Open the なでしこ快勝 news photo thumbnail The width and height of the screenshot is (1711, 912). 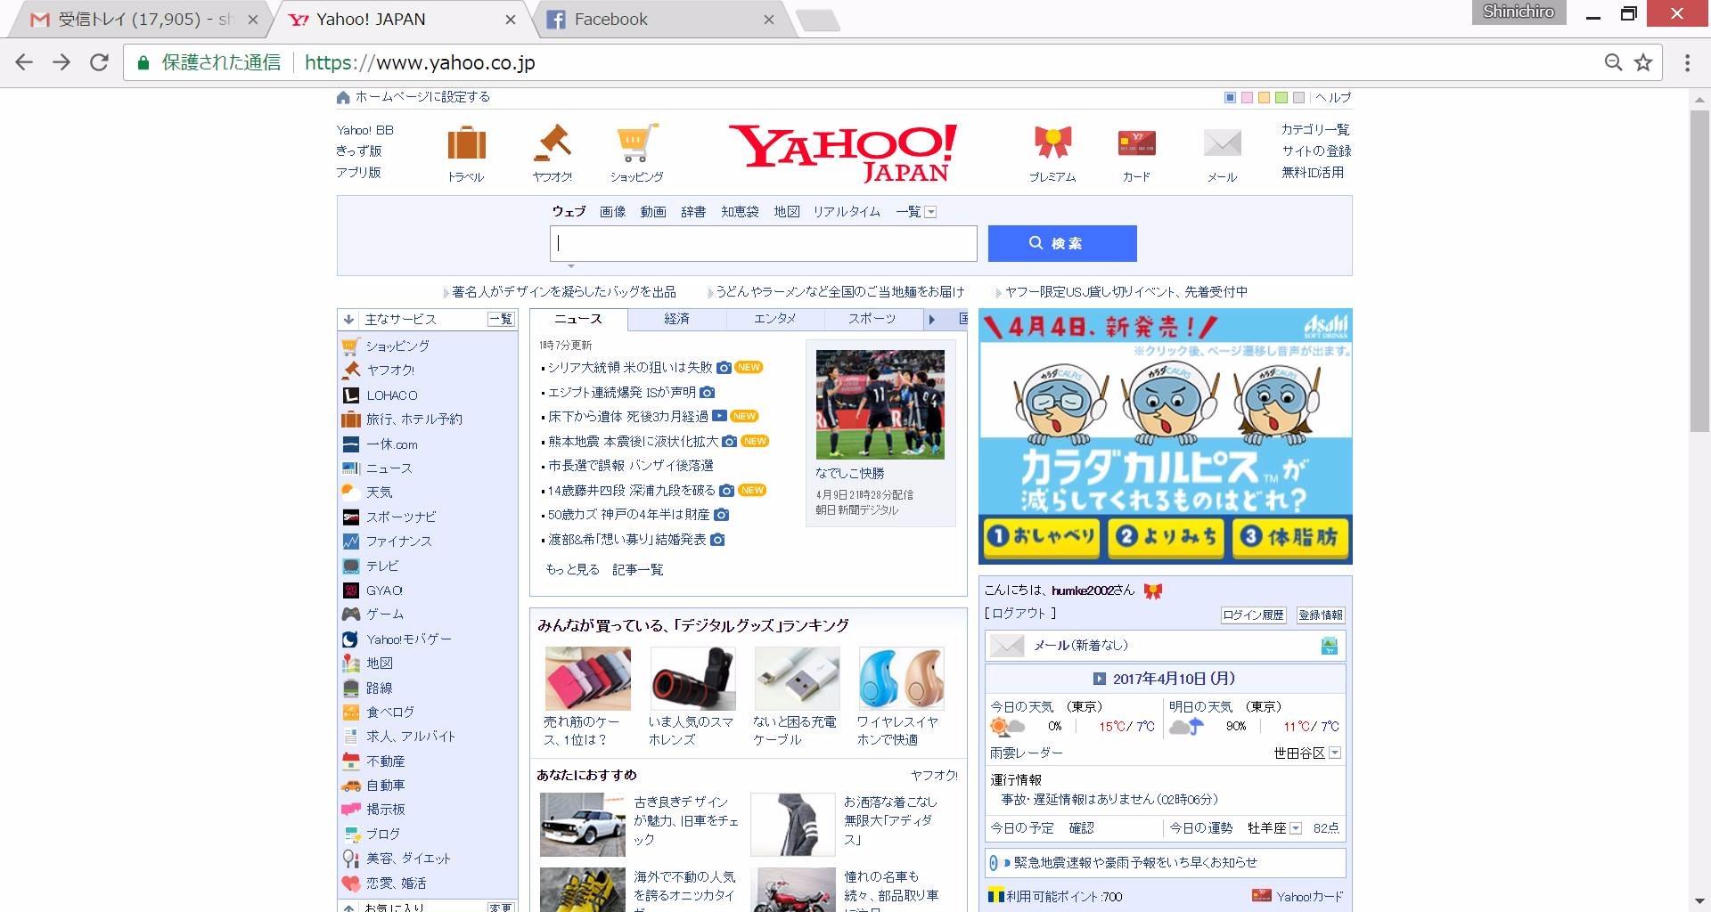click(880, 404)
